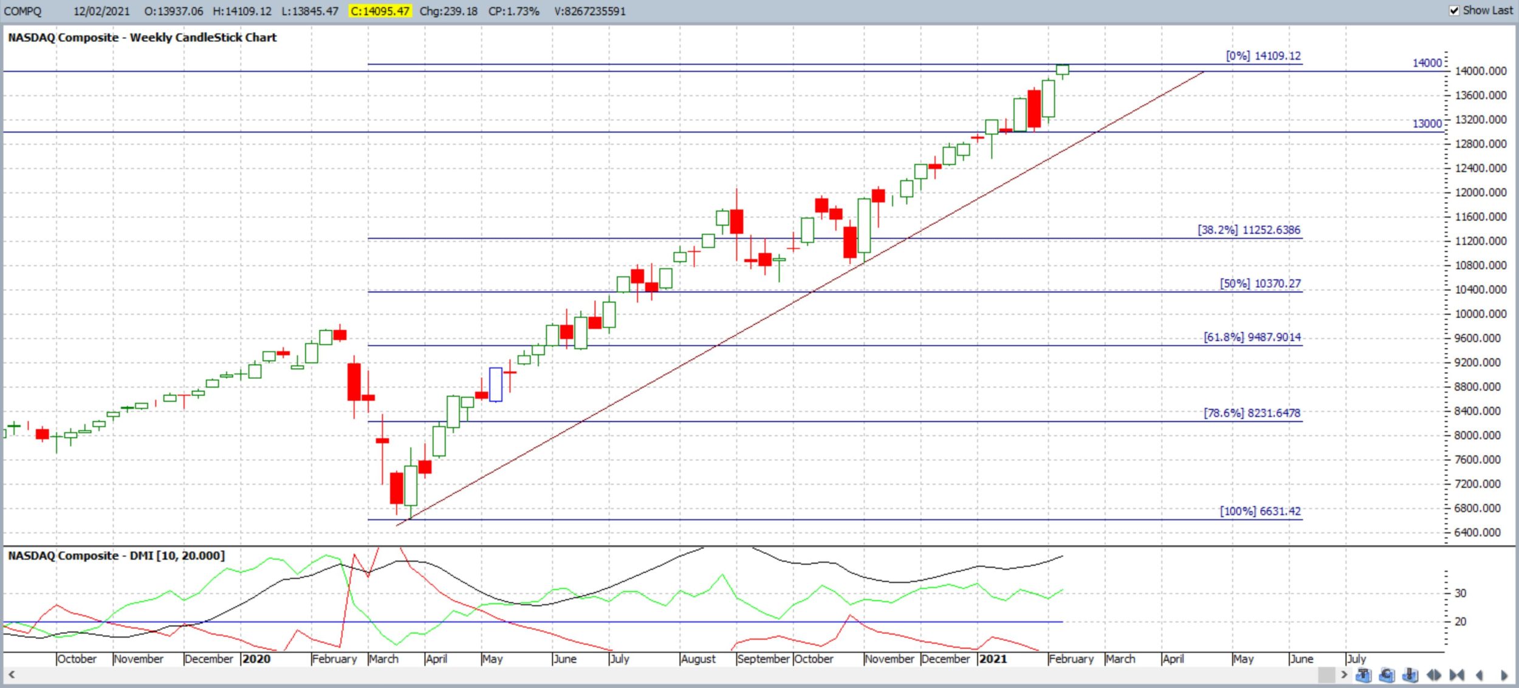Screen dimensions: 1519x688
Task: Click the scrollbar right arrow
Action: pyautogui.click(x=1344, y=675)
